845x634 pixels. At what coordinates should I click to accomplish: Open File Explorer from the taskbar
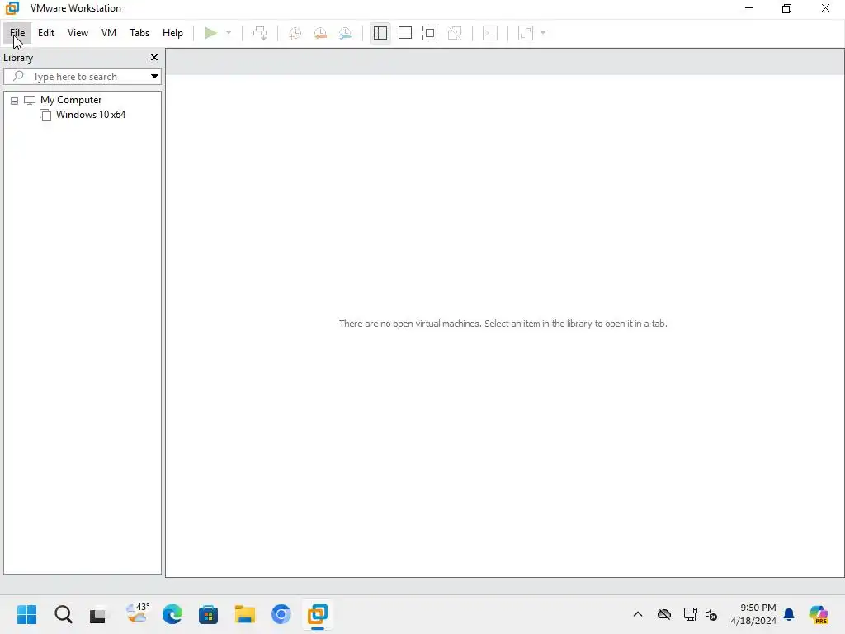[244, 614]
